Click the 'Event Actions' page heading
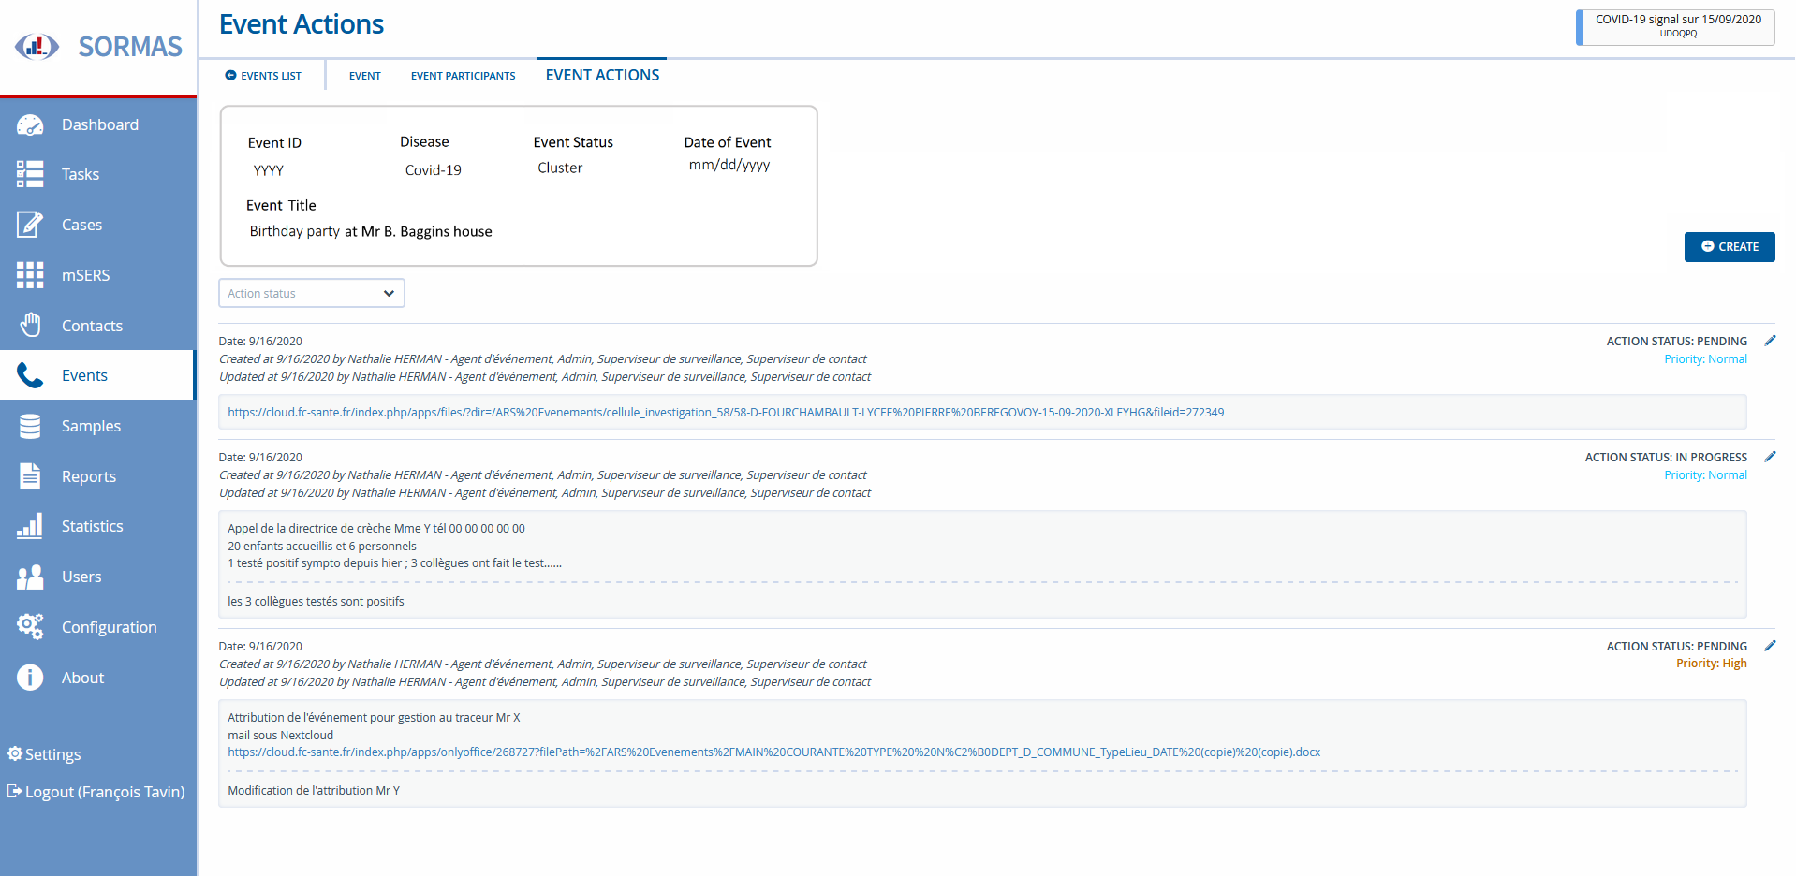Screen dimensions: 1796x876 click(x=302, y=24)
